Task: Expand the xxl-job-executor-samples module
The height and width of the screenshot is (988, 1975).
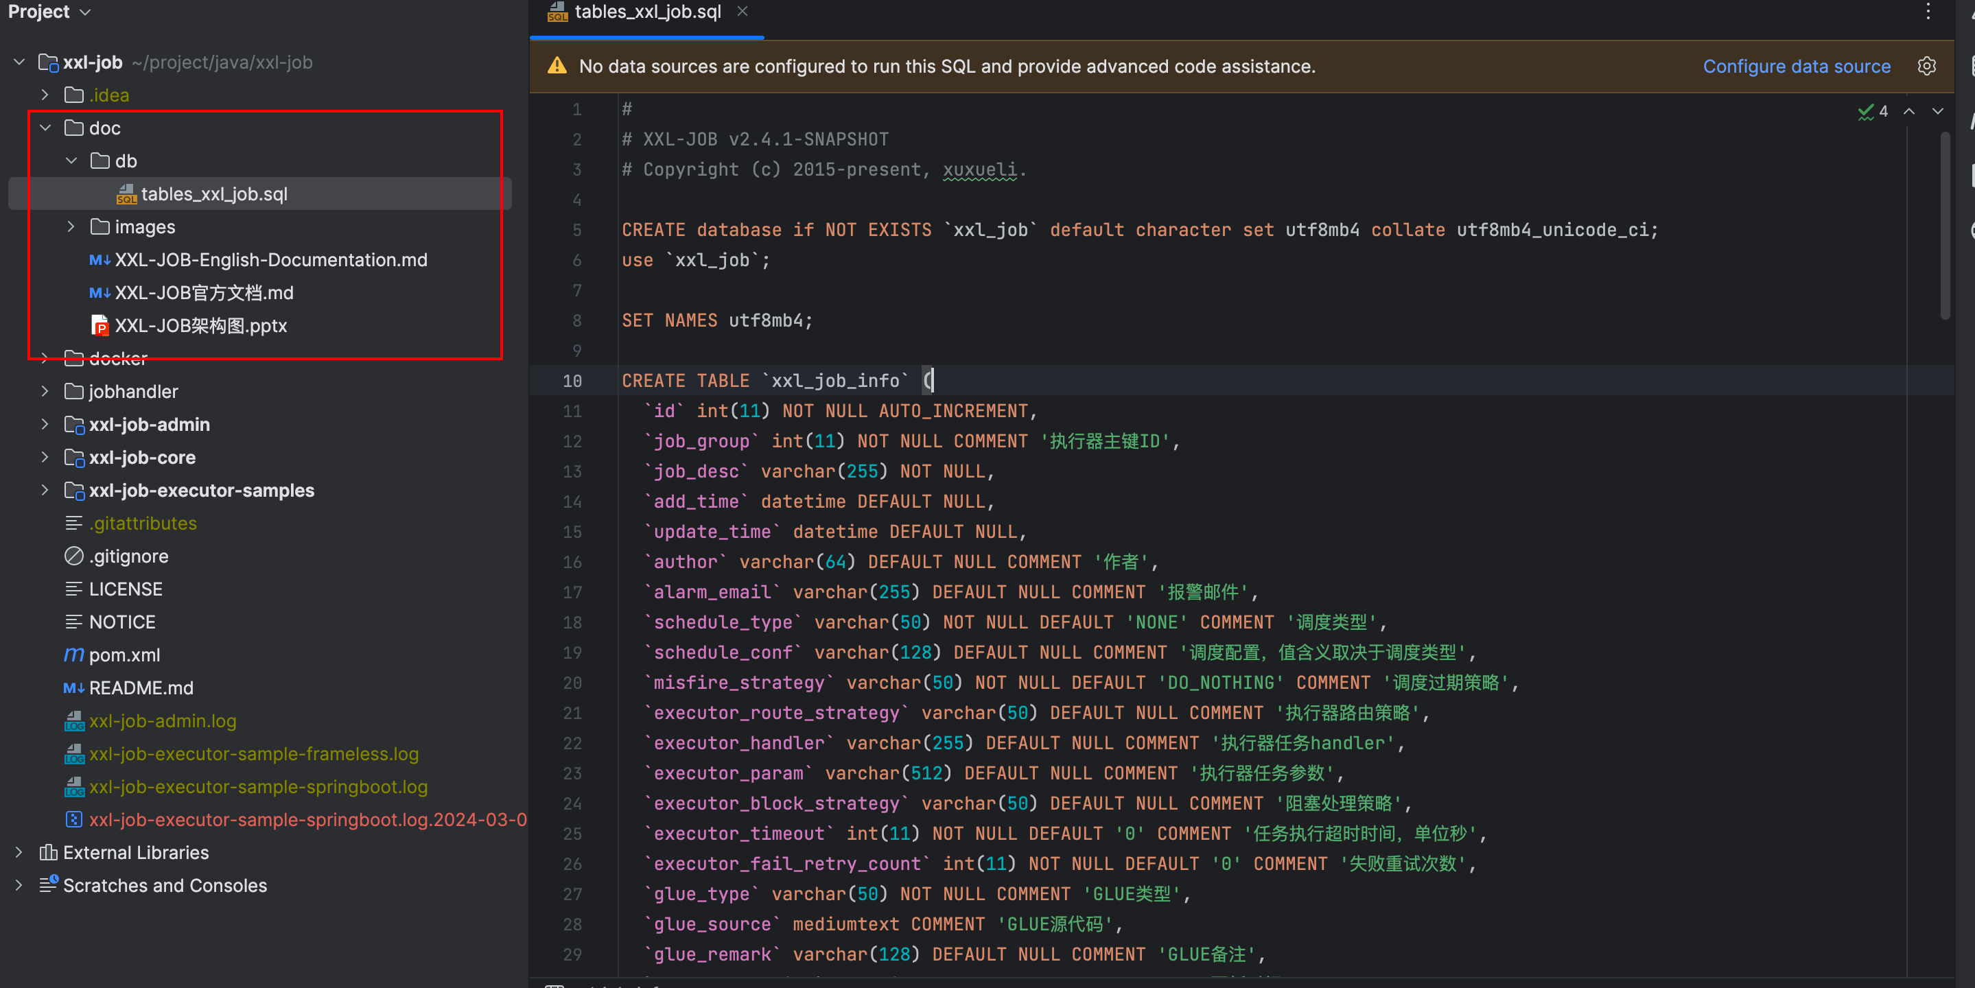Action: (x=45, y=491)
